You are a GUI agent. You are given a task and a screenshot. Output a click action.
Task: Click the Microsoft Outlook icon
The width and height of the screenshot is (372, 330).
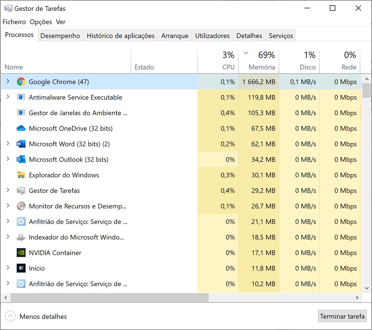21,160
